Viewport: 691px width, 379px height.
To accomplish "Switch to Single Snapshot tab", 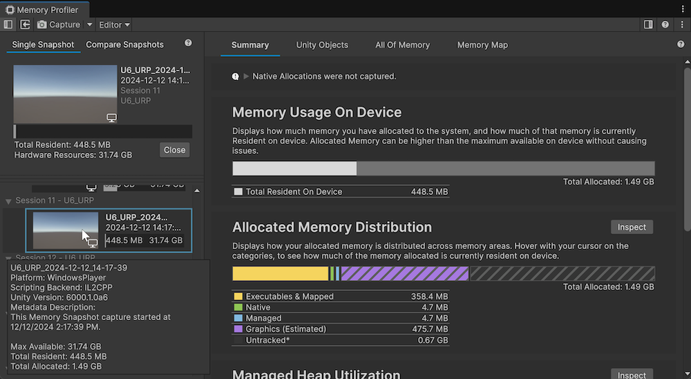I will pyautogui.click(x=43, y=44).
